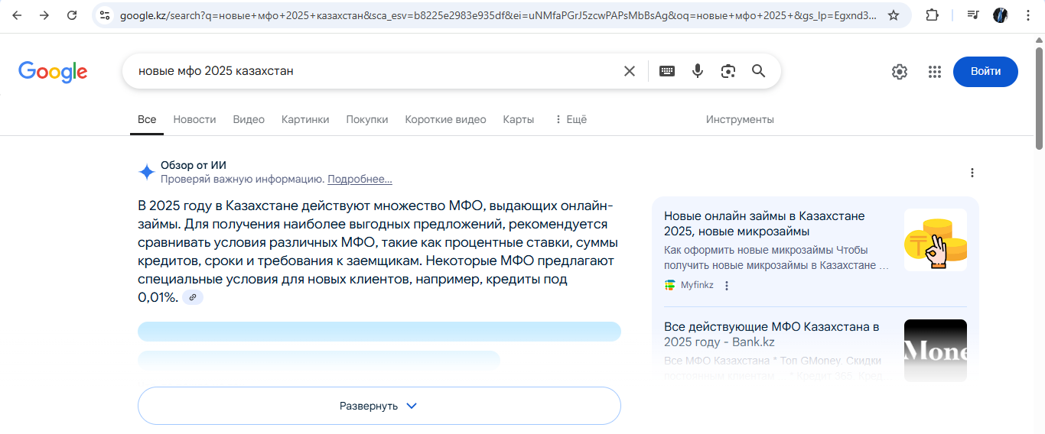Viewport: 1045px width, 434px height.
Task: Clear the search query with the X icon
Action: 630,71
